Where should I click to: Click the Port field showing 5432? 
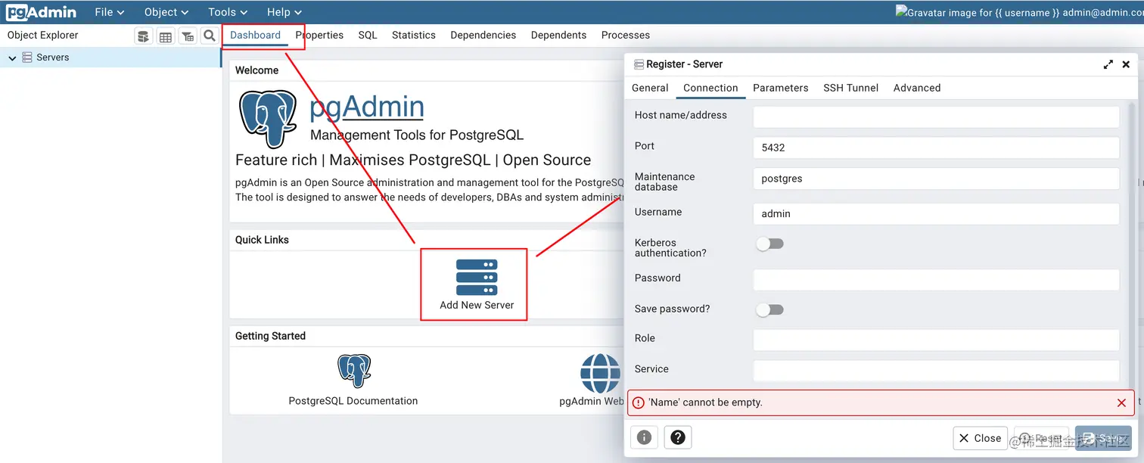pos(936,148)
